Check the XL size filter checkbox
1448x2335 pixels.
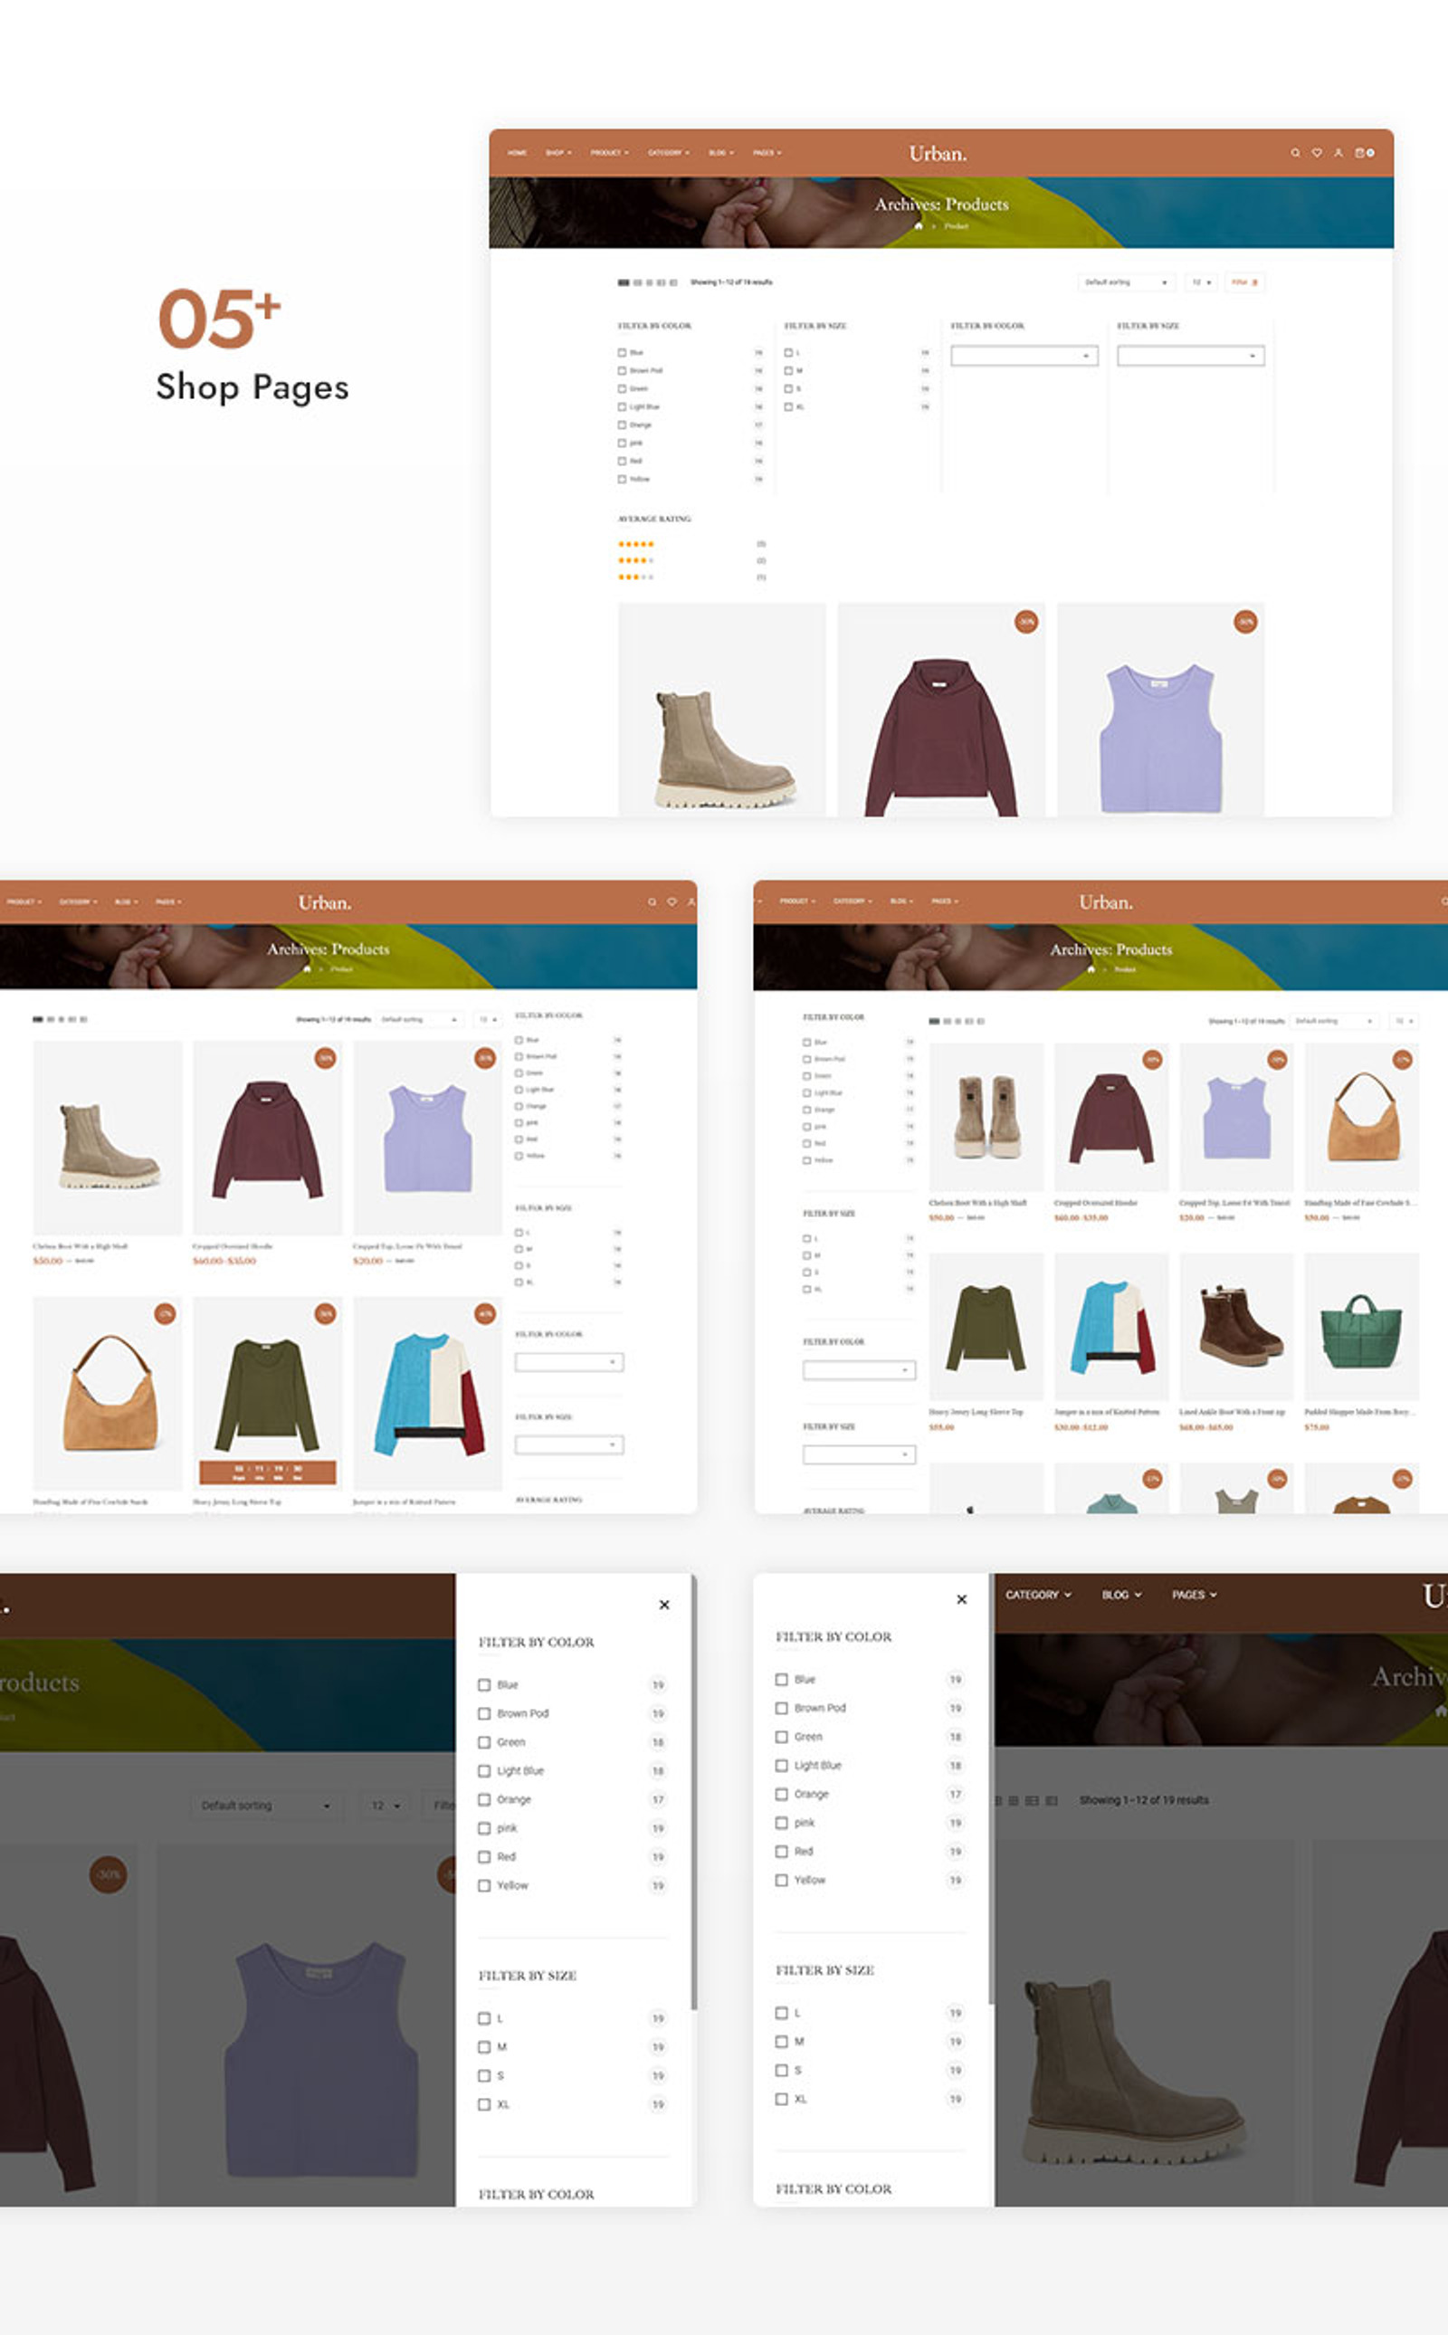(788, 406)
